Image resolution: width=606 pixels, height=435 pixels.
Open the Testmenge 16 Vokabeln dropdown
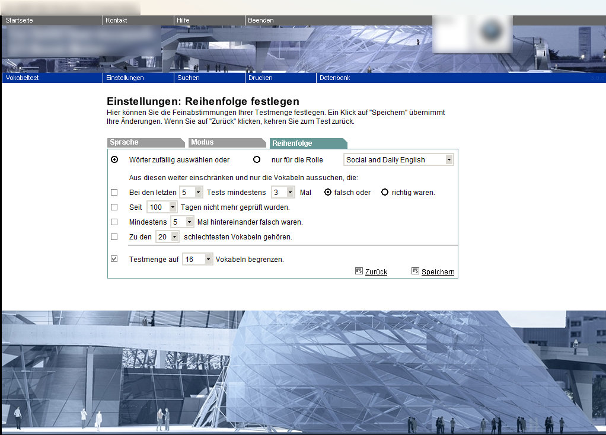197,259
